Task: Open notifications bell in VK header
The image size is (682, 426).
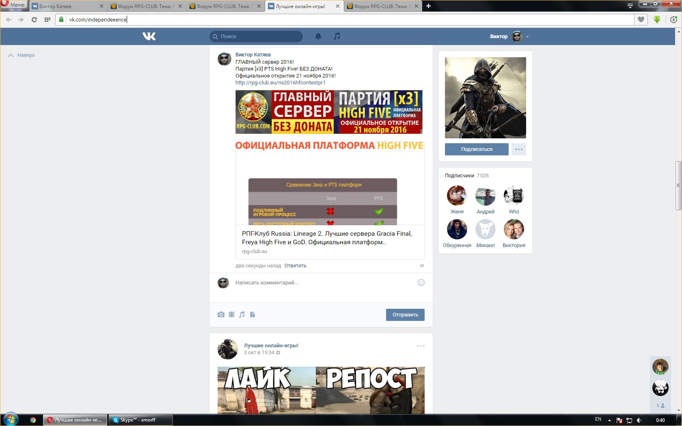Action: coord(318,37)
